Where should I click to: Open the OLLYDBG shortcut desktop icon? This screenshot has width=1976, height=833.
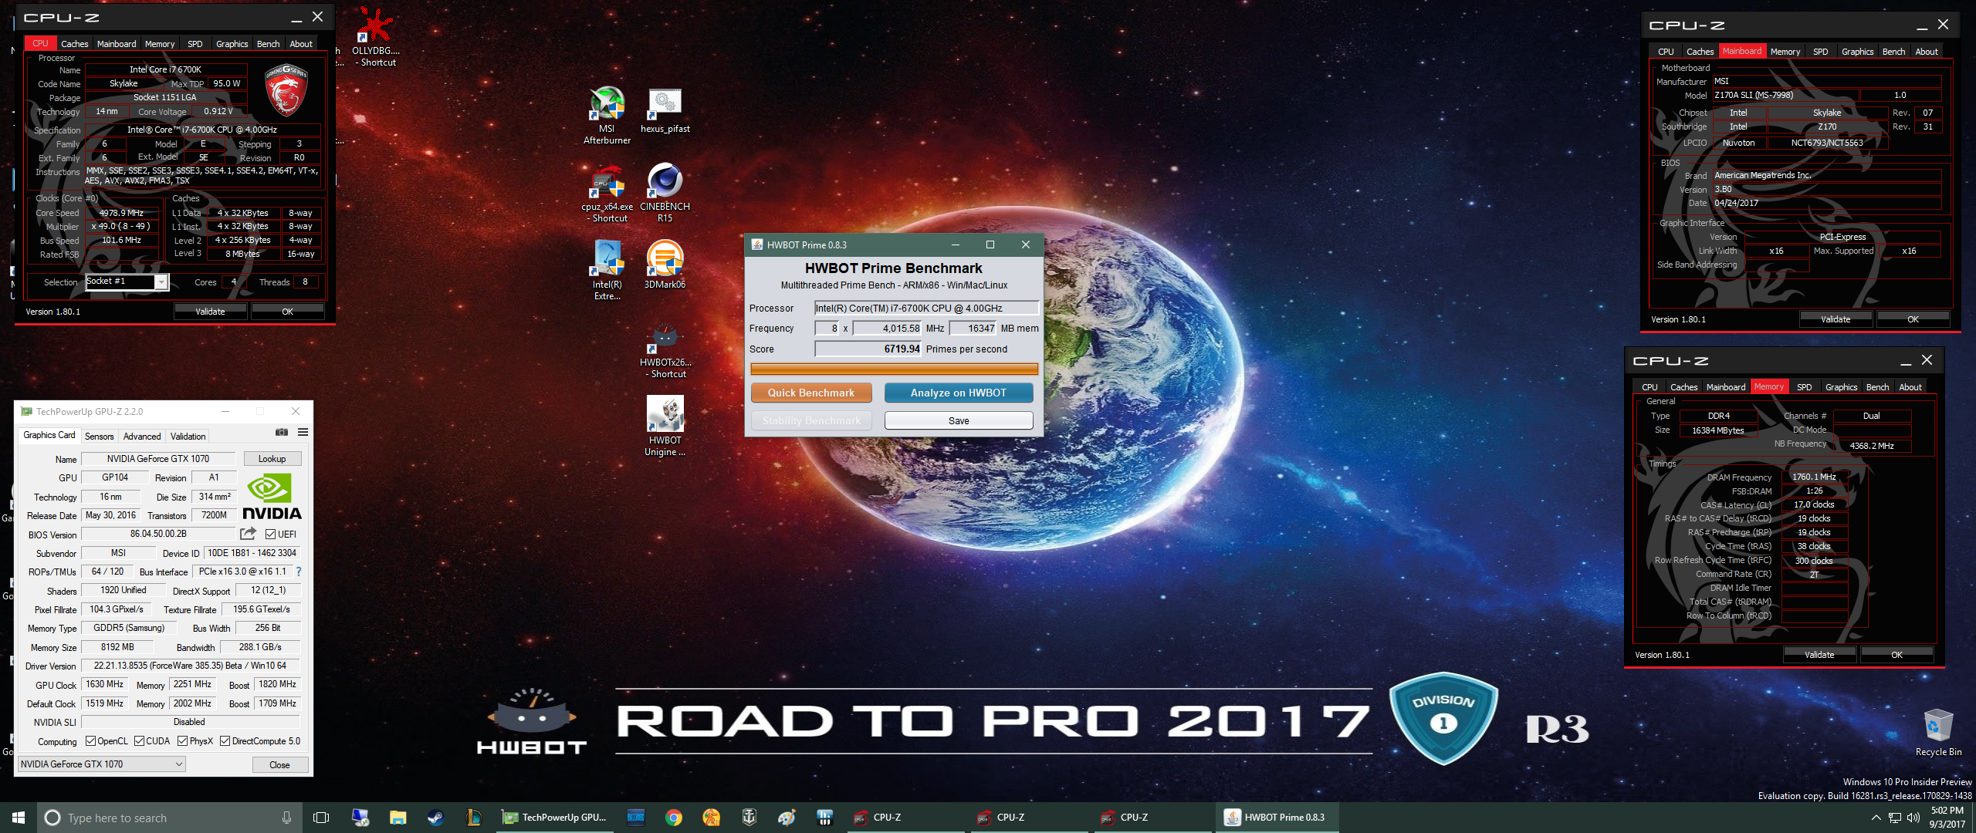(x=375, y=37)
